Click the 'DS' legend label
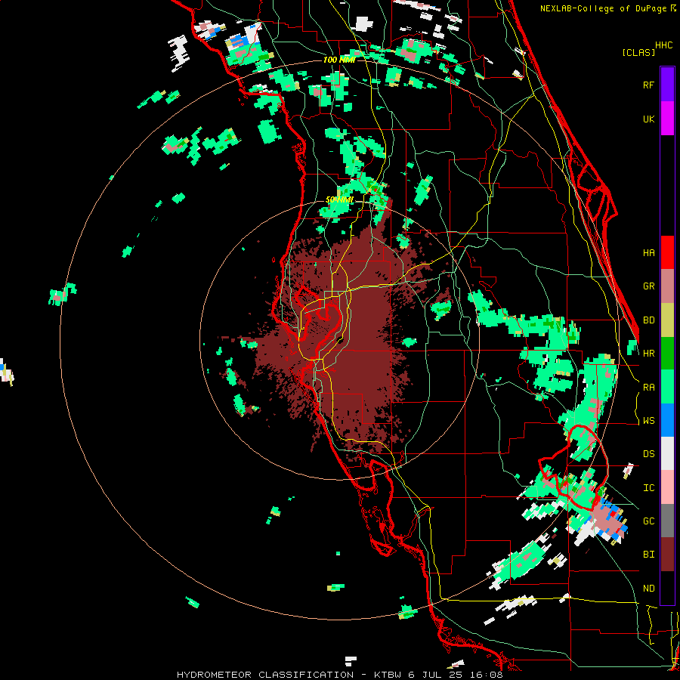The height and width of the screenshot is (680, 680). pyautogui.click(x=648, y=454)
